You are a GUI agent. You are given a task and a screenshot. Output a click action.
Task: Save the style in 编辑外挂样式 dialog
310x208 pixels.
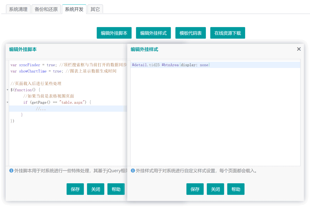(195, 189)
